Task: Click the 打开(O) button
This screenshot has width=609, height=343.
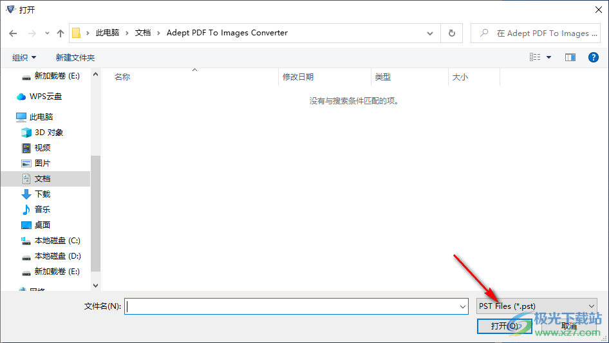Action: 504,326
